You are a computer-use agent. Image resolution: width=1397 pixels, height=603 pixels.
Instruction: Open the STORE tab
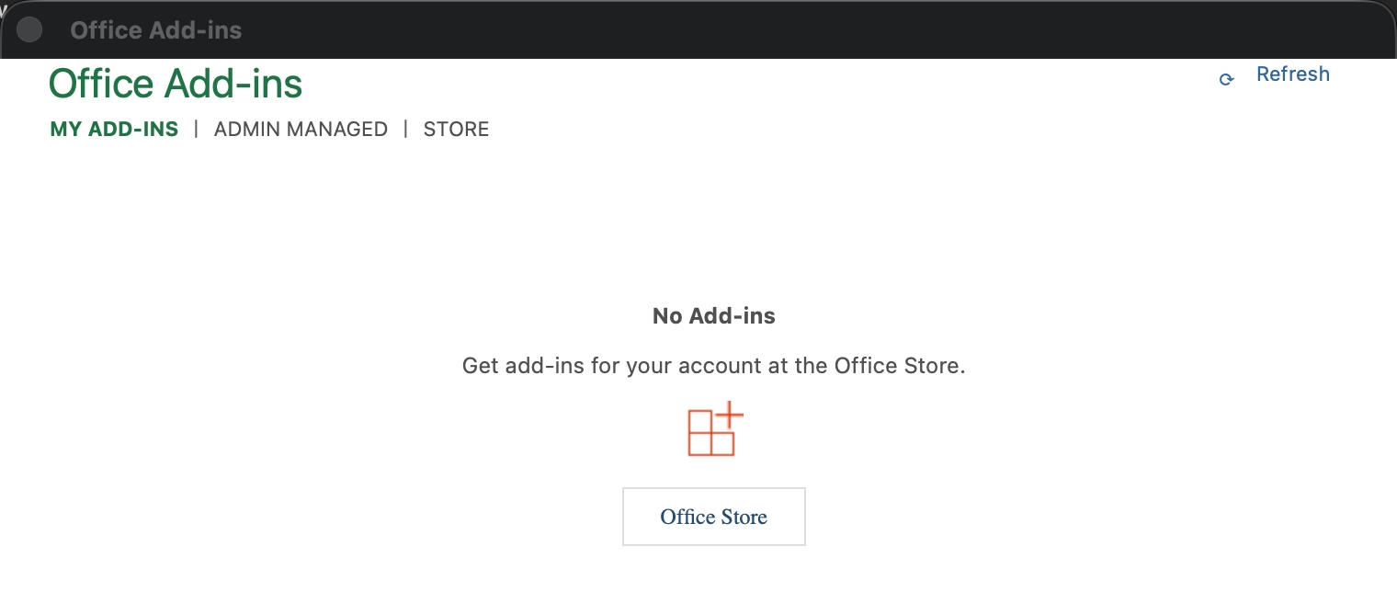(x=456, y=130)
